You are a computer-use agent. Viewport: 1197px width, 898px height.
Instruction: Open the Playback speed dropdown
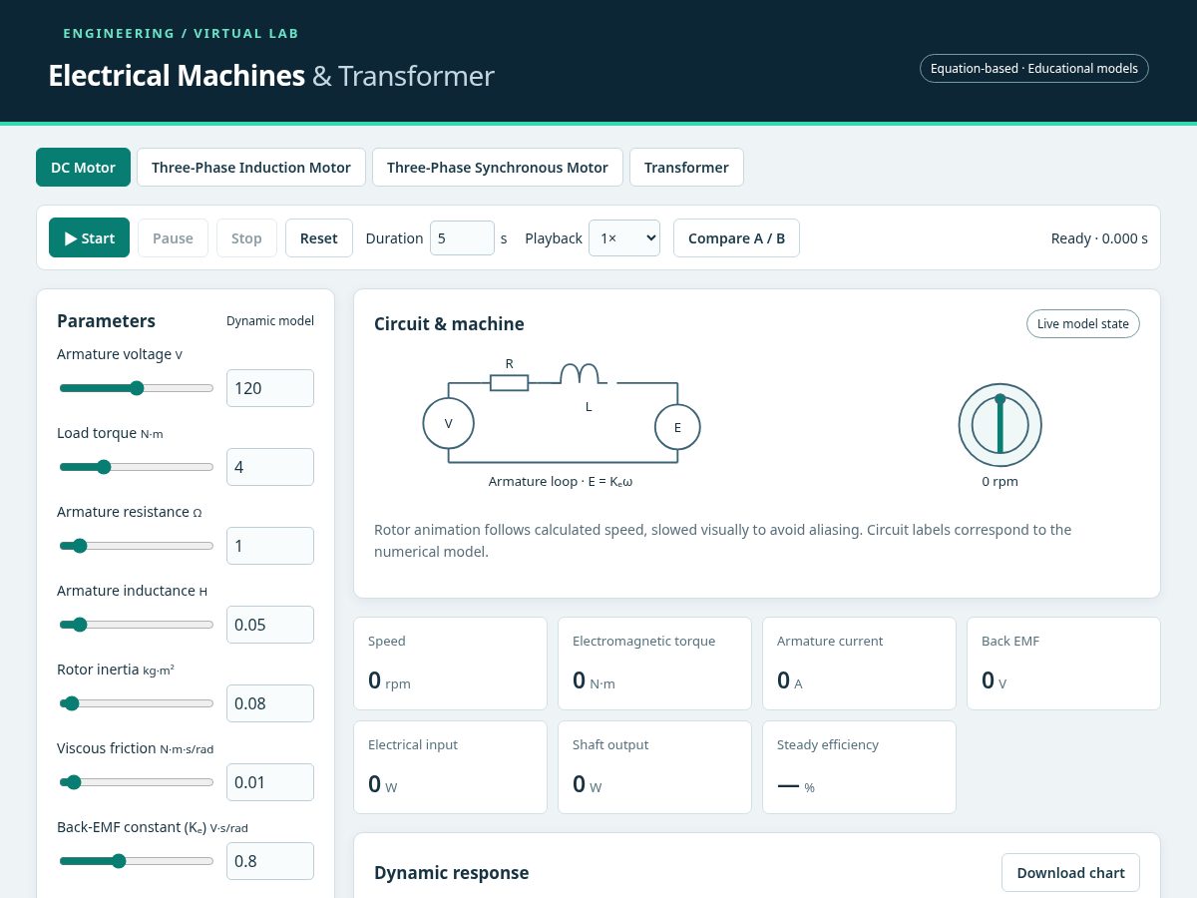(x=624, y=237)
